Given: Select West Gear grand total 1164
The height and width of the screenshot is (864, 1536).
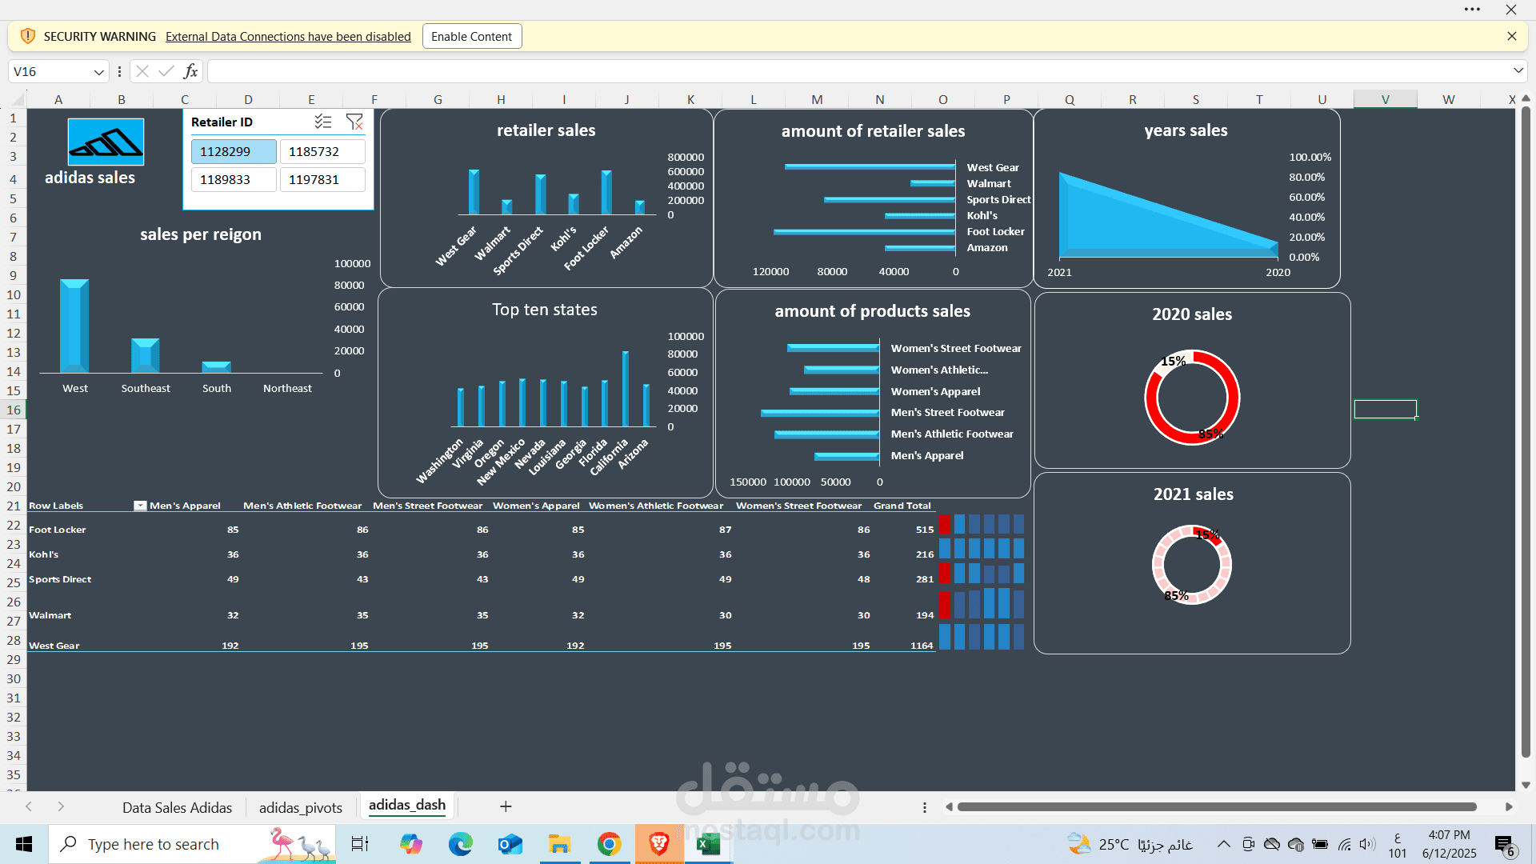Looking at the screenshot, I should [922, 646].
